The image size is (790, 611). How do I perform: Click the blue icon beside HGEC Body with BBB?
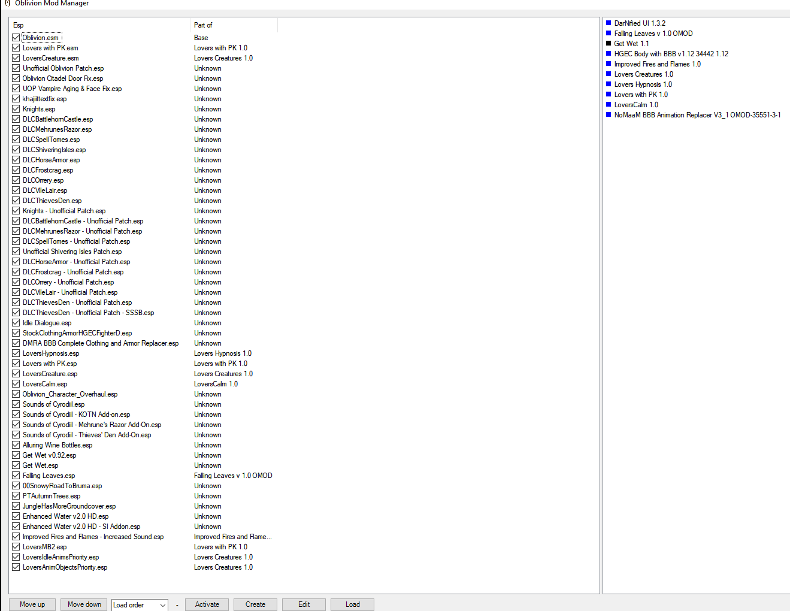[609, 54]
